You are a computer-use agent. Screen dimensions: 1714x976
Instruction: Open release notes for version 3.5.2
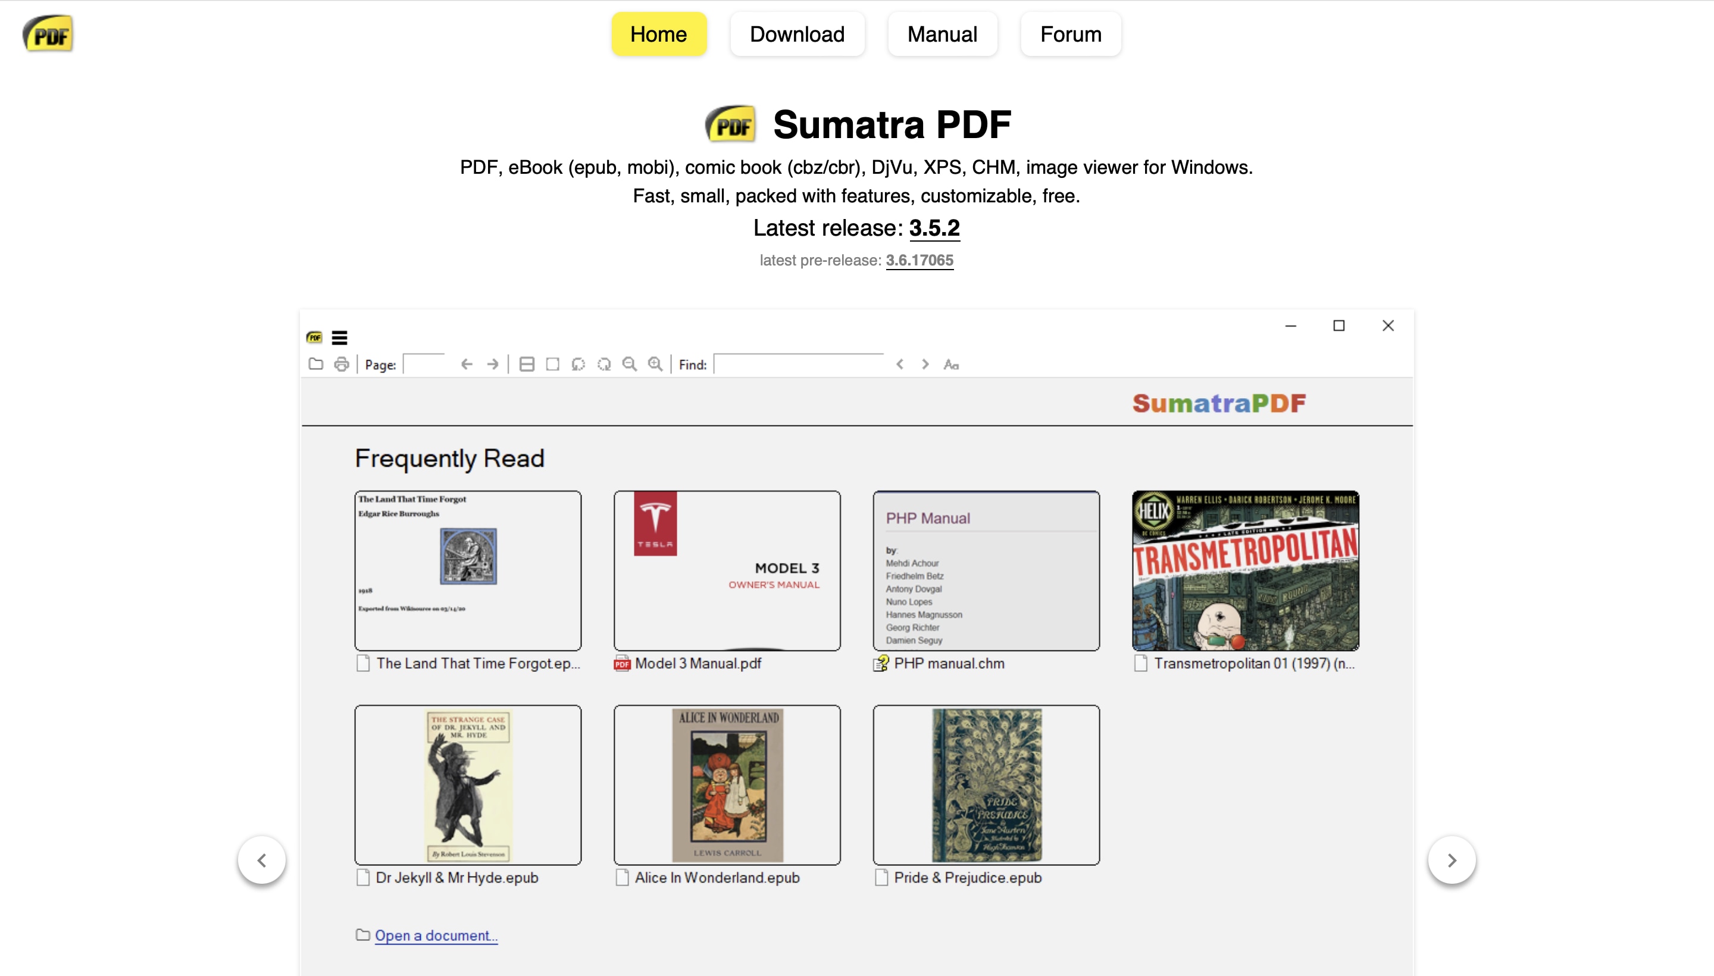pyautogui.click(x=934, y=228)
